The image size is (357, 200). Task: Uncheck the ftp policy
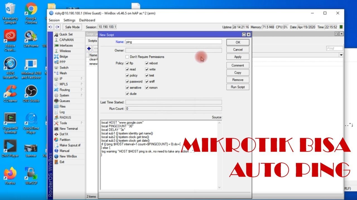[x=127, y=63]
